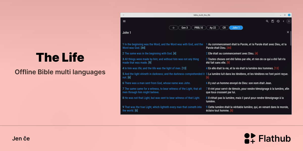Open red [13] references after French verse 4

click(276, 68)
